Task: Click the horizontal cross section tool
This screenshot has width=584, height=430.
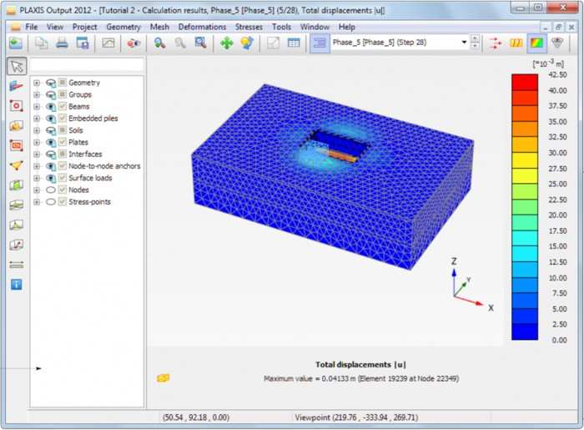Action: [16, 205]
